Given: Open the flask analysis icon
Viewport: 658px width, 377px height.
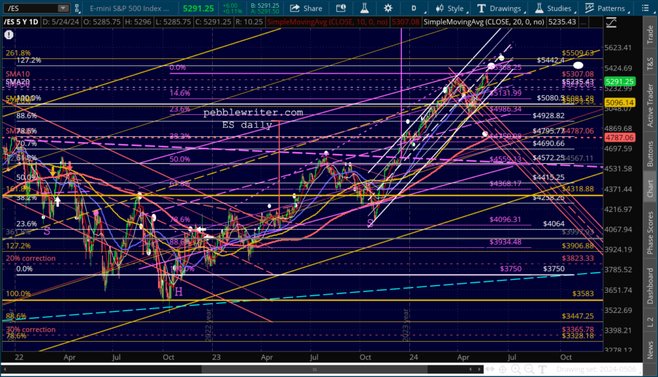Looking at the screenshot, I should (364, 8).
